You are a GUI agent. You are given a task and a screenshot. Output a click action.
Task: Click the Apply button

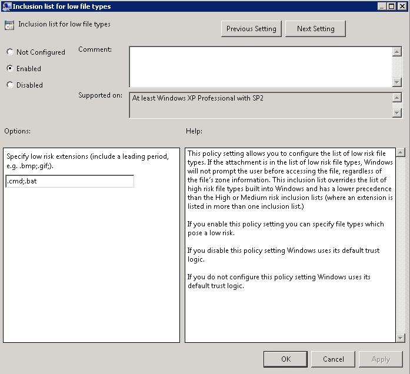point(381,359)
